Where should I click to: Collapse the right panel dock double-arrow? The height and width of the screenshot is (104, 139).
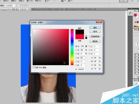(132, 9)
